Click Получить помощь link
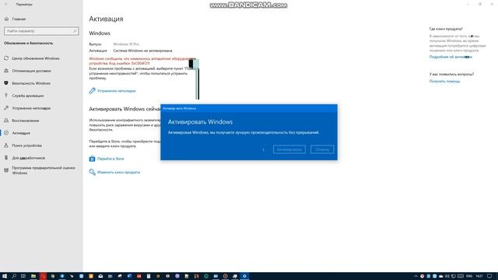This screenshot has height=280, width=498. (444, 81)
